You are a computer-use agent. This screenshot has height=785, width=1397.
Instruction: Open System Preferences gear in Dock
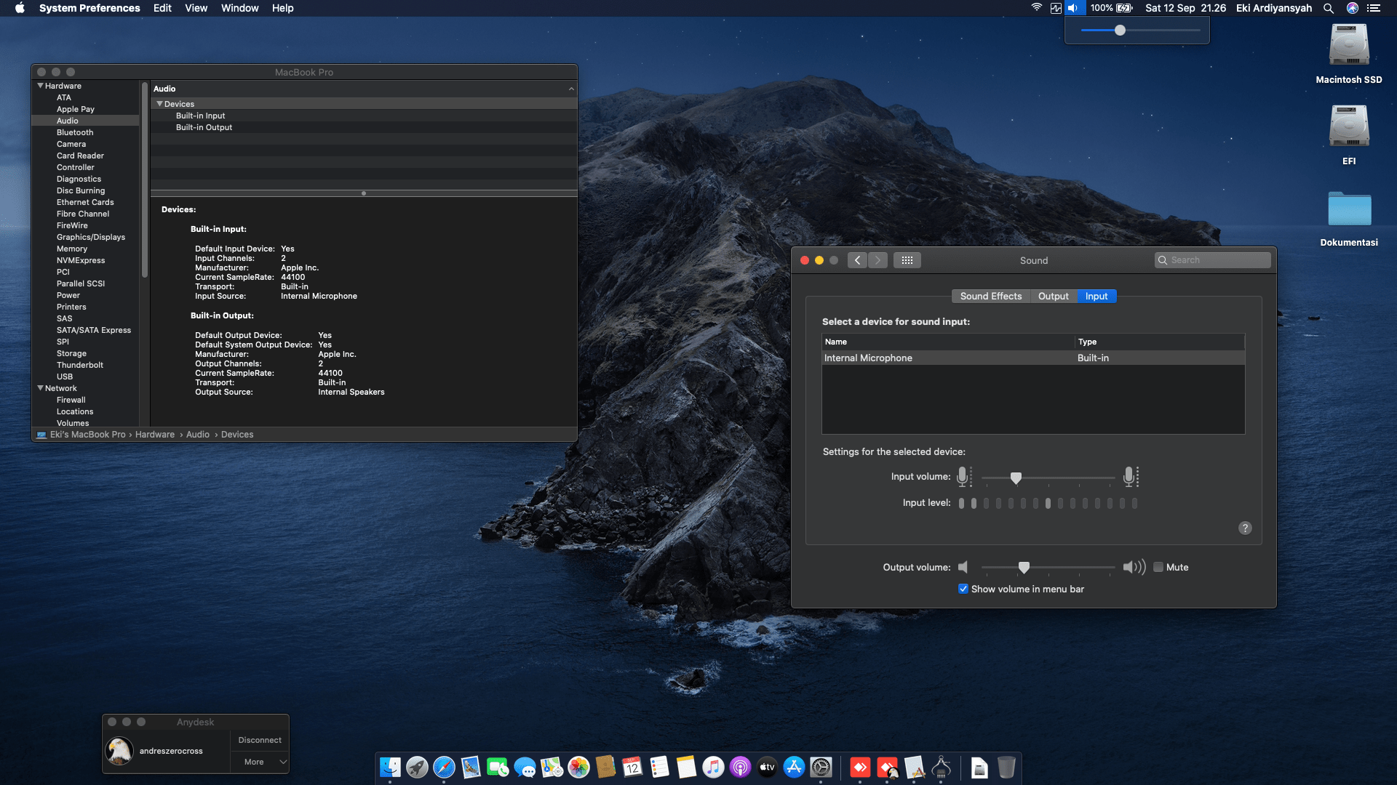[x=821, y=768]
